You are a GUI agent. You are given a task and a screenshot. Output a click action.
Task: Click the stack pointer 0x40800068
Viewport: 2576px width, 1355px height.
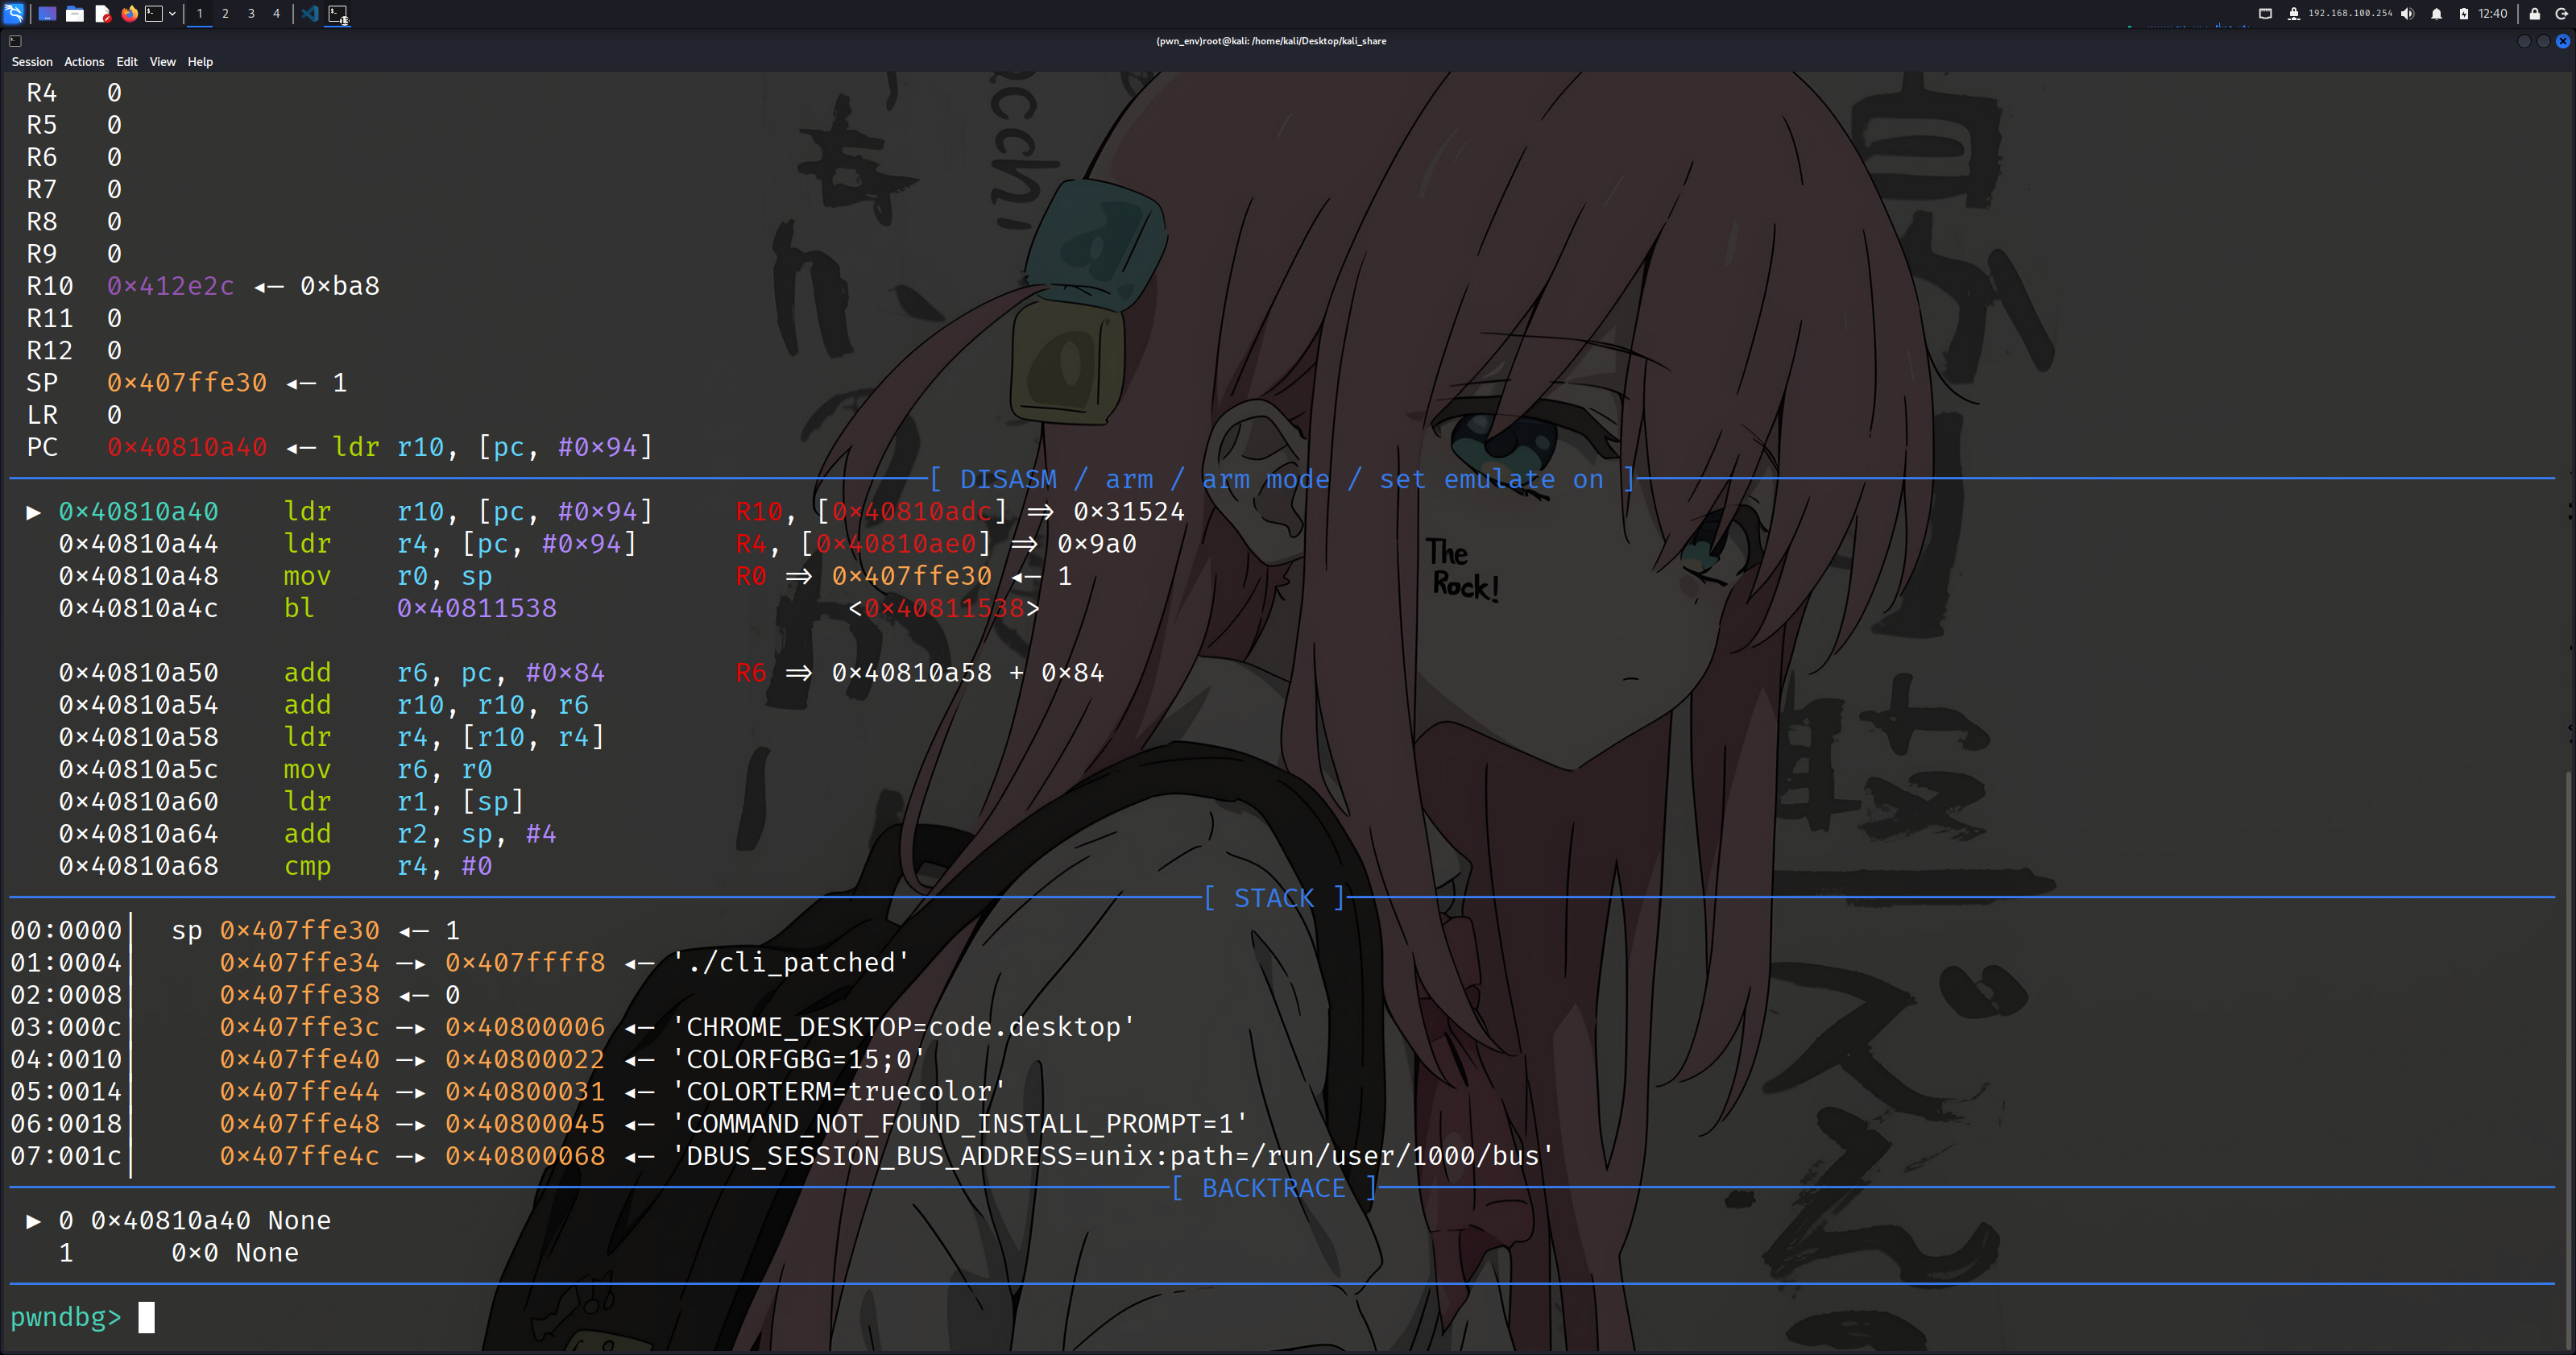(525, 1156)
